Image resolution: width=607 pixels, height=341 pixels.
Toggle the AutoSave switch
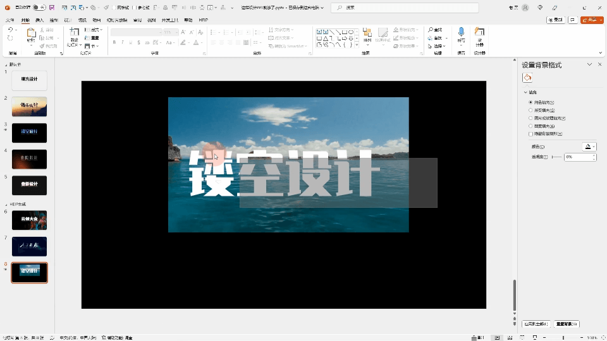[x=39, y=8]
